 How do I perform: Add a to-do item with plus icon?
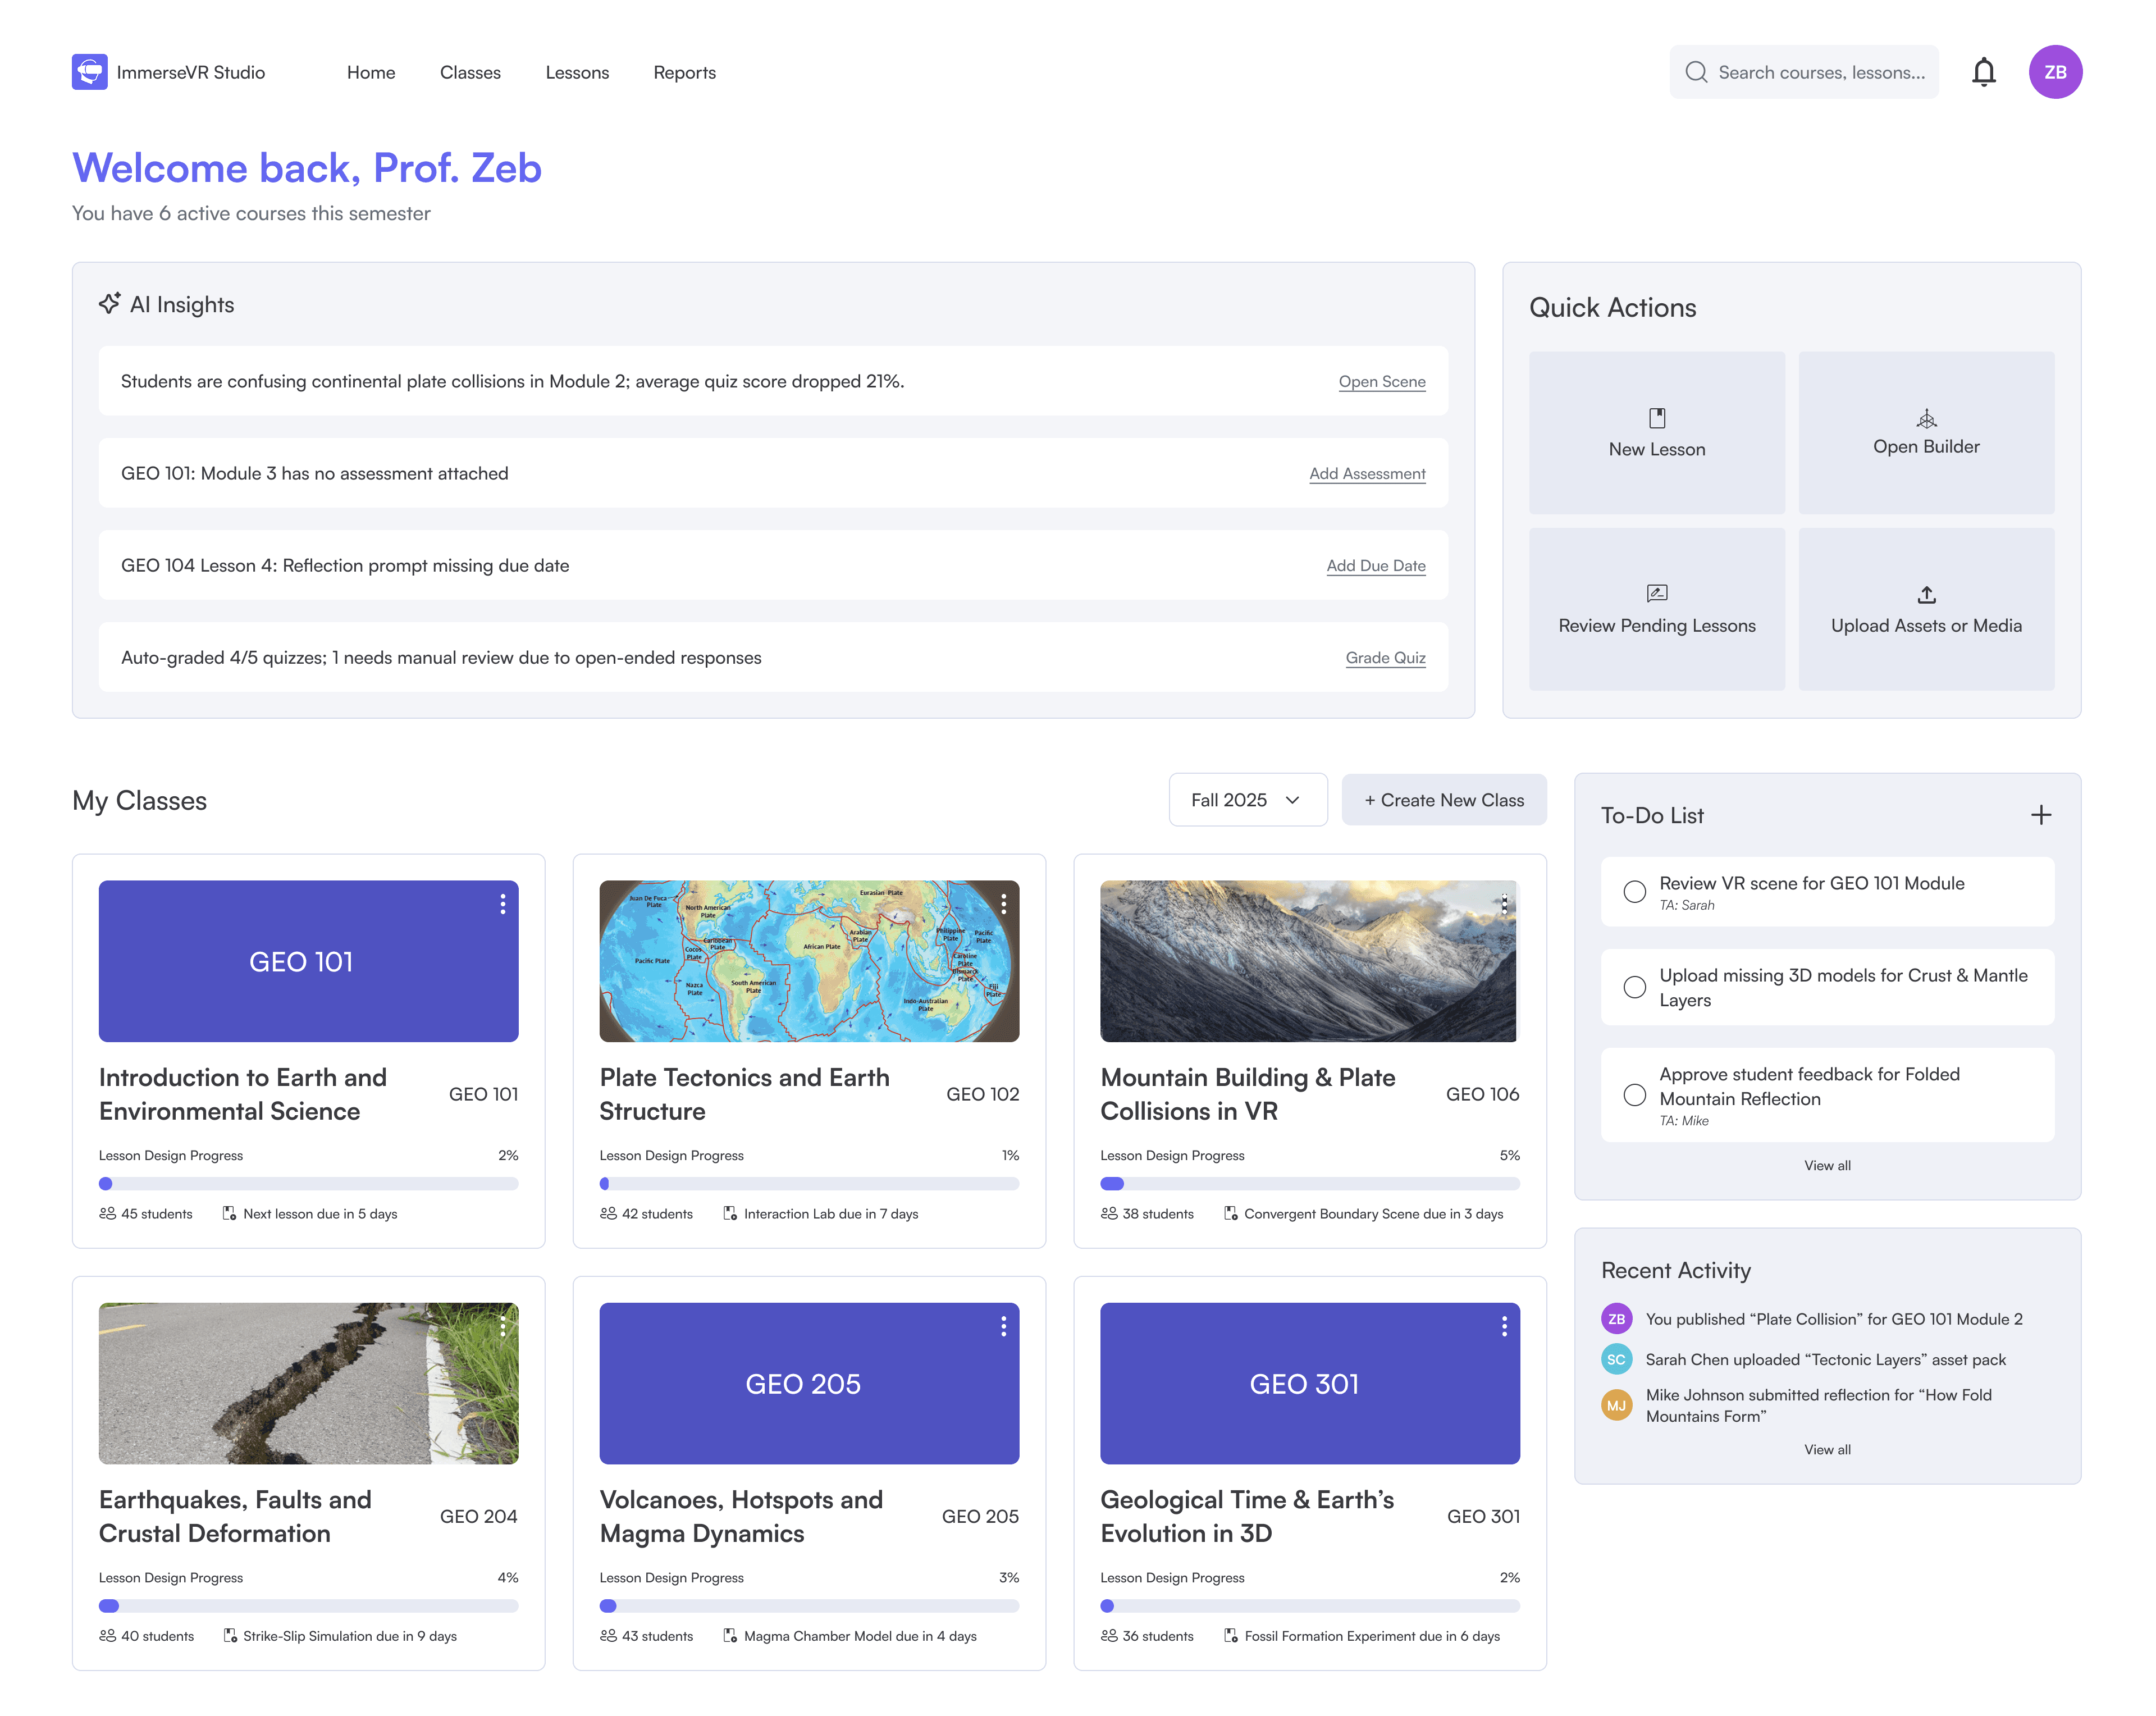point(2040,815)
